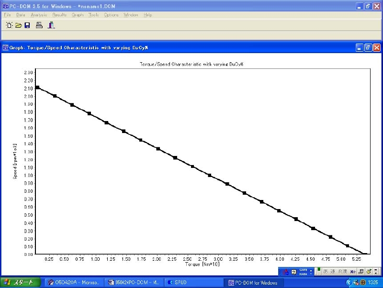Open the Analysis menu
Image resolution: width=383 pixels, height=288 pixels.
(x=39, y=15)
